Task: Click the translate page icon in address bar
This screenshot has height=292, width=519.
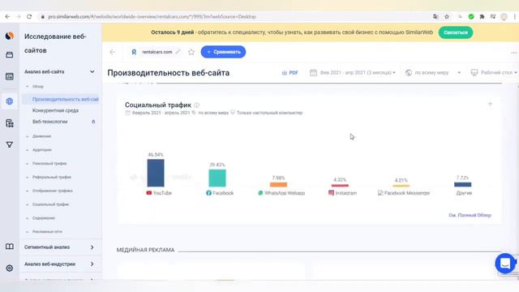Action: tap(435, 16)
